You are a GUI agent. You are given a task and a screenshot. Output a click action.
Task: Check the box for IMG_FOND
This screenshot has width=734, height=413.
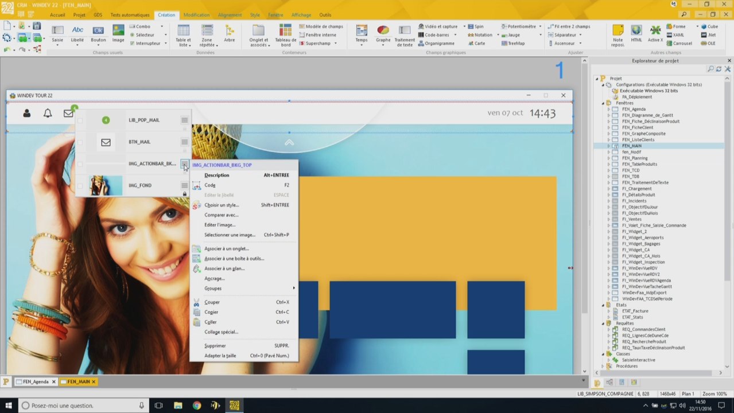coord(80,186)
